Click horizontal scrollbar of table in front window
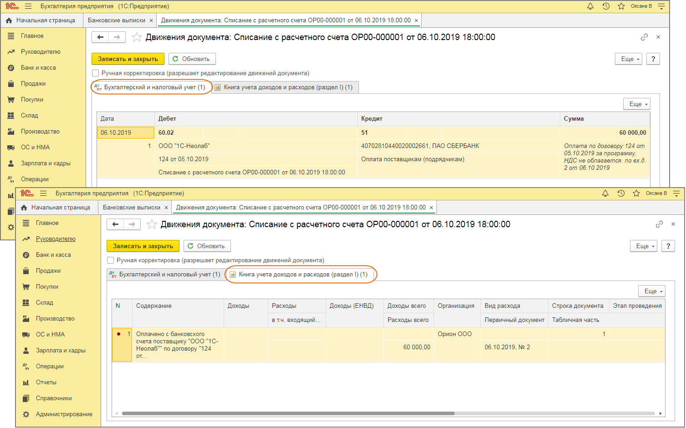This screenshot has height=428, width=686. [288, 413]
